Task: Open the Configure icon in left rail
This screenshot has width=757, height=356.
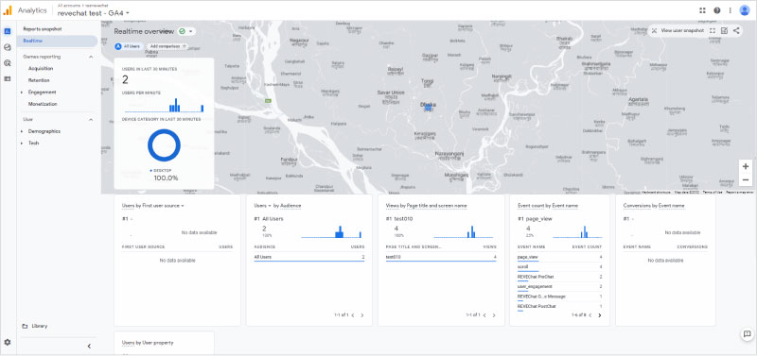Action: 8,78
